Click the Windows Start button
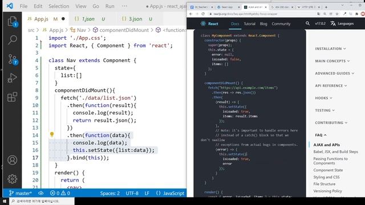Screen dimensions: 365x205 point(5,201)
